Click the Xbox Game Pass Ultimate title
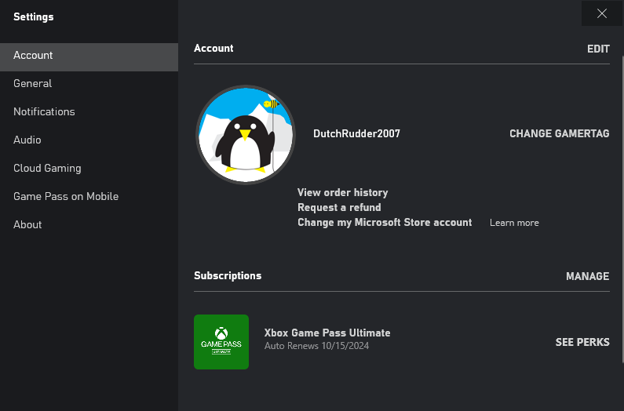The image size is (624, 411). pos(327,333)
